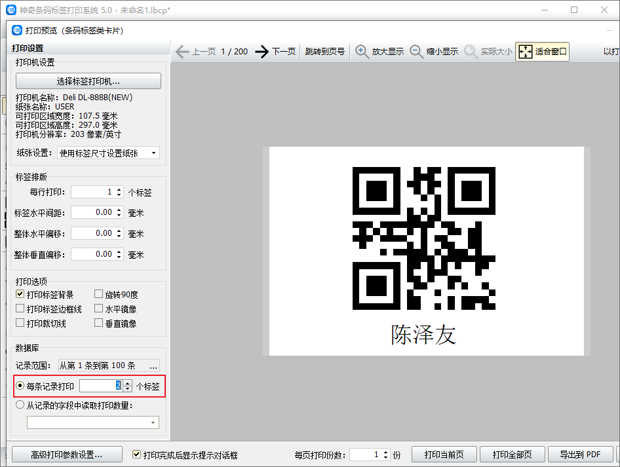Click the 选择标签打印机... button
620x467 pixels.
pyautogui.click(x=88, y=81)
